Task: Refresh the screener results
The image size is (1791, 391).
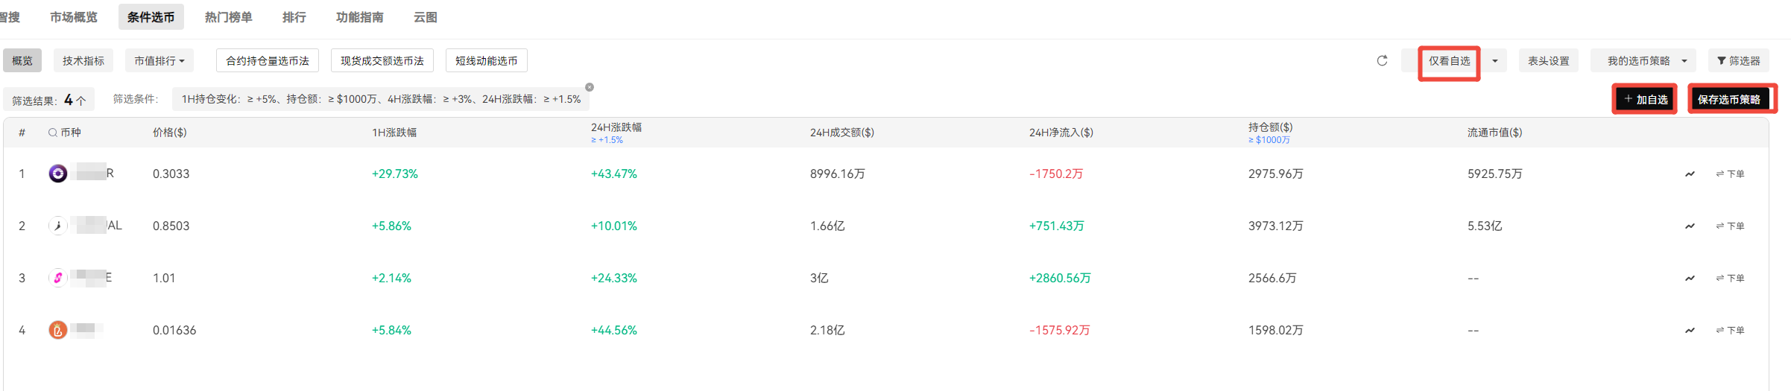Action: [x=1382, y=60]
